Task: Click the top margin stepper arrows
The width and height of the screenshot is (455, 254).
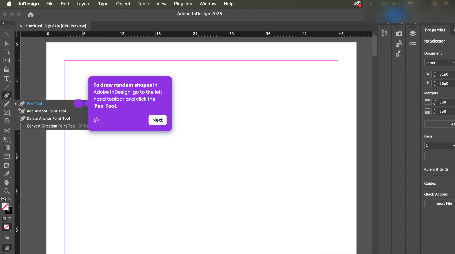Action: (x=434, y=102)
